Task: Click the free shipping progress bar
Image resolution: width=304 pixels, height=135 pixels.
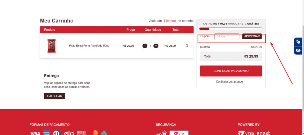Action: point(231,29)
